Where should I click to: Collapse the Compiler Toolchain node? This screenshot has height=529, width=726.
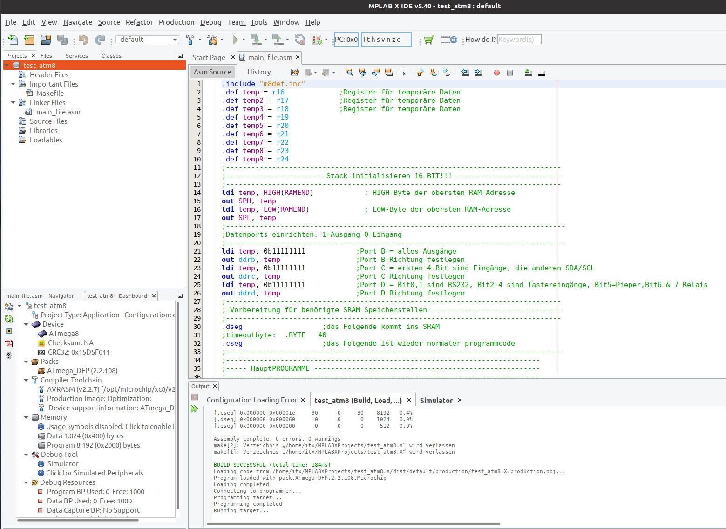click(x=26, y=380)
